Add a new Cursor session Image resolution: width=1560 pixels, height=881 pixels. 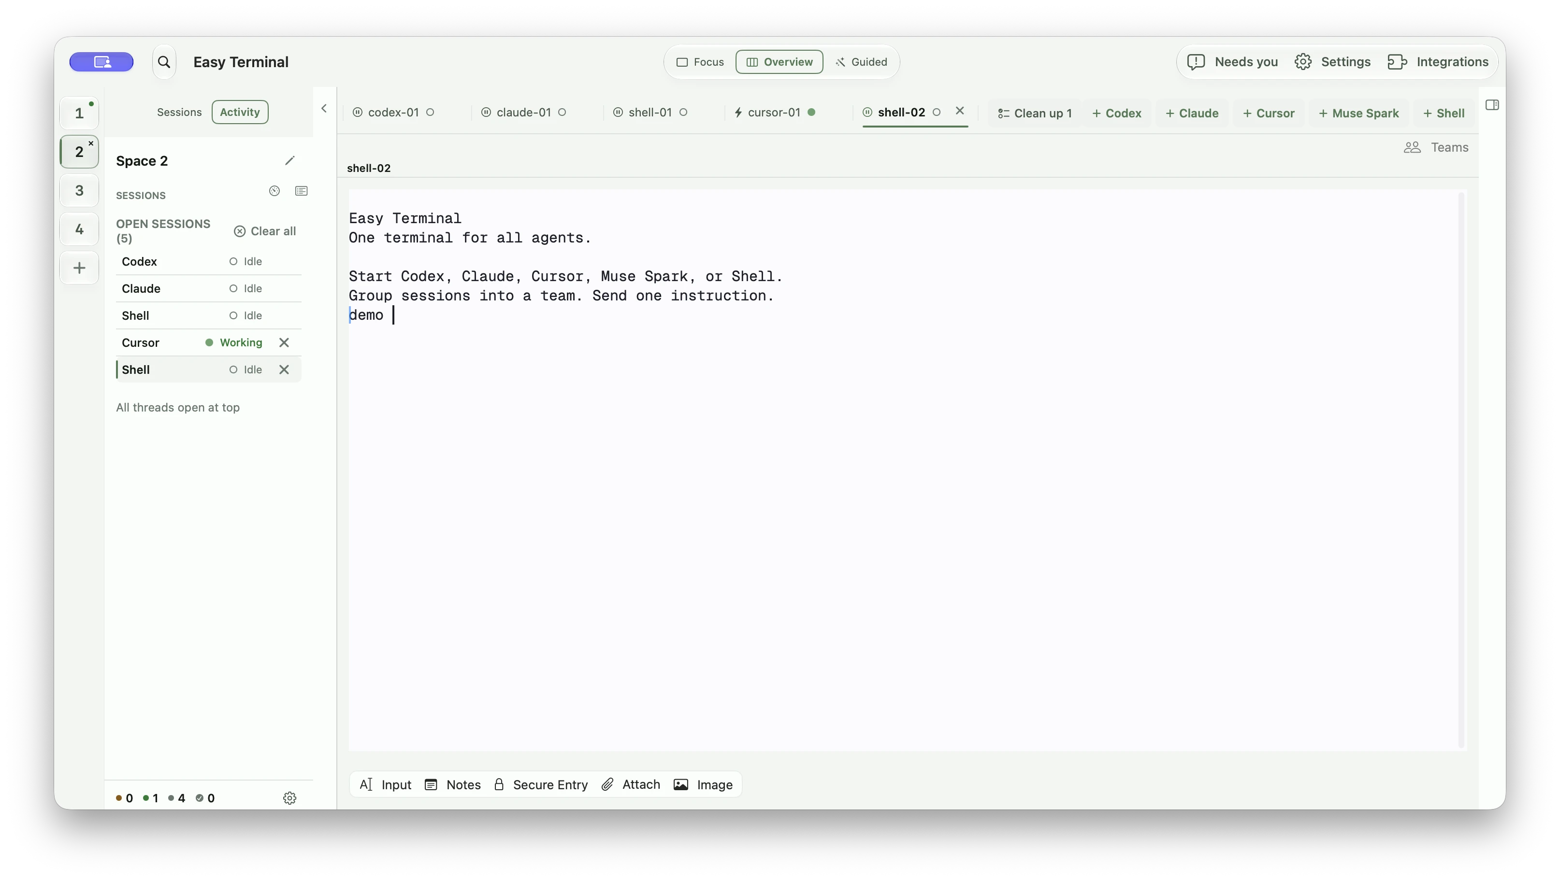tap(1269, 113)
